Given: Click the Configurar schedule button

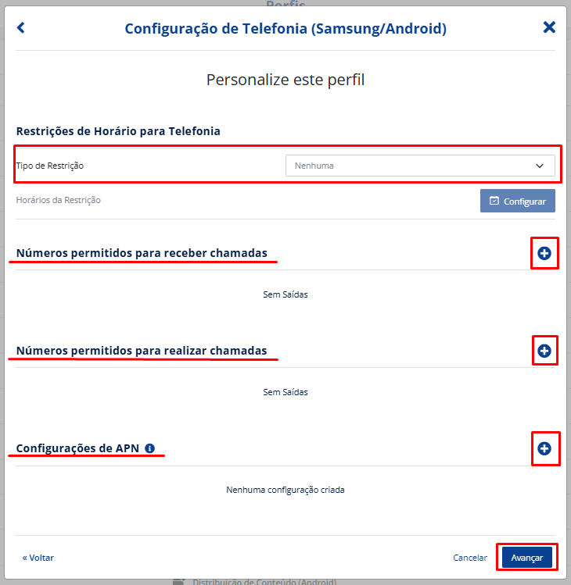Looking at the screenshot, I should tap(518, 201).
